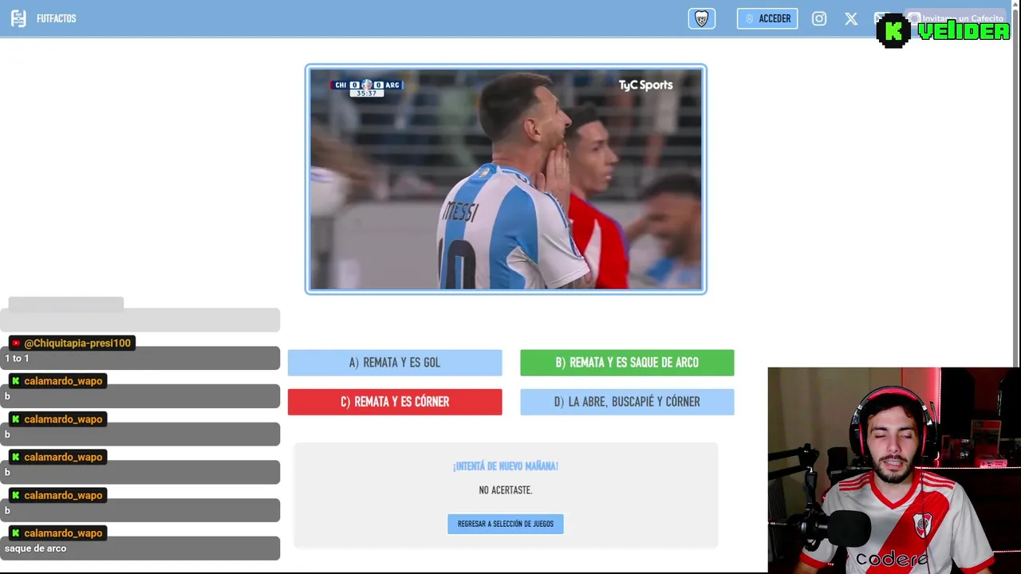This screenshot has width=1021, height=574.
Task: Click the @Chiquitapia-presi100 chat username
Action: [x=77, y=343]
